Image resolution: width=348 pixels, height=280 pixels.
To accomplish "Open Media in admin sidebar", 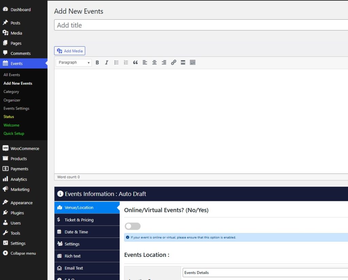I will click(x=23, y=33).
